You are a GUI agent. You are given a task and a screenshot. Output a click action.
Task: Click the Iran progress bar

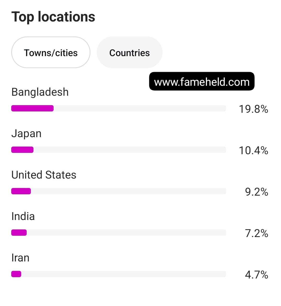tap(119, 274)
